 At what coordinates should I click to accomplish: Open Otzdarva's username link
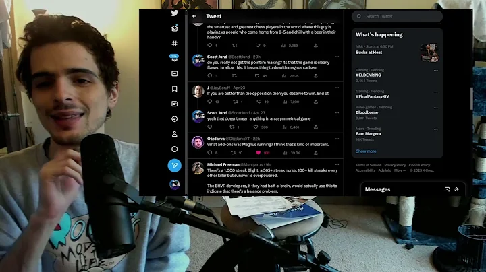click(238, 139)
